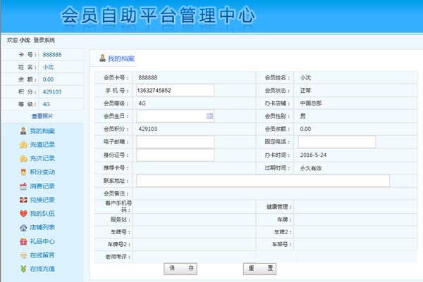Click the 过期时间 value 永久有效
423x282 pixels.
click(x=311, y=168)
